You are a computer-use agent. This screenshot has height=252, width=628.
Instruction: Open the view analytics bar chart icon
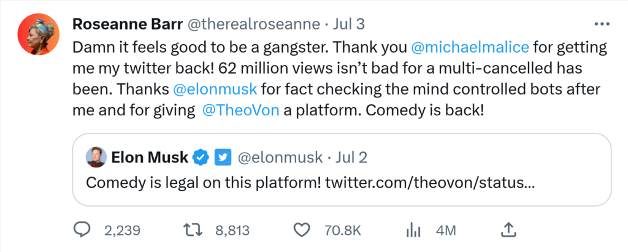click(412, 230)
